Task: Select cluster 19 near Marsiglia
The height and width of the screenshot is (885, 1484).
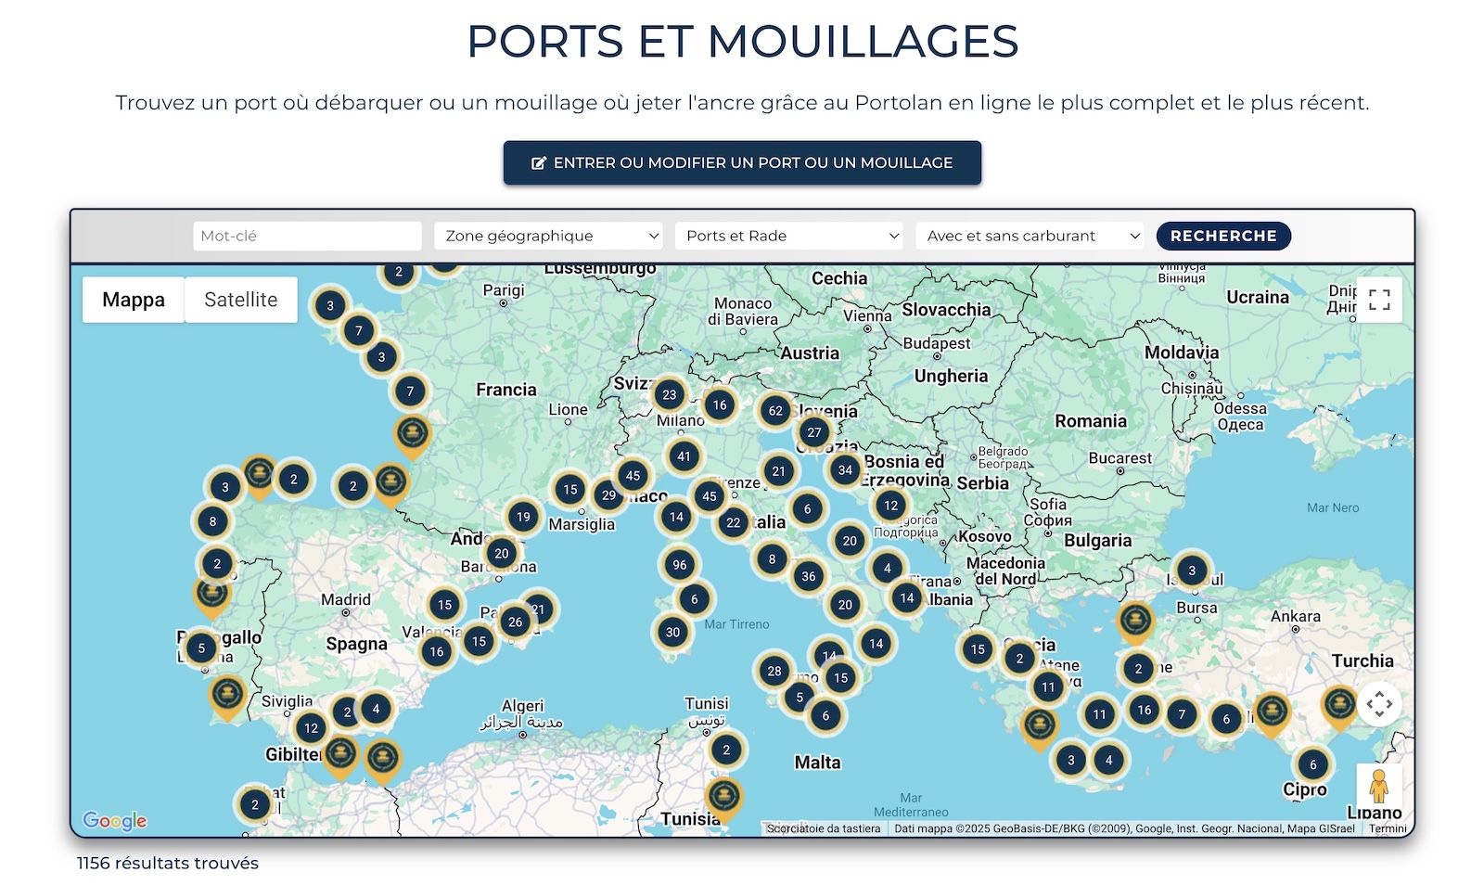Action: [x=524, y=518]
